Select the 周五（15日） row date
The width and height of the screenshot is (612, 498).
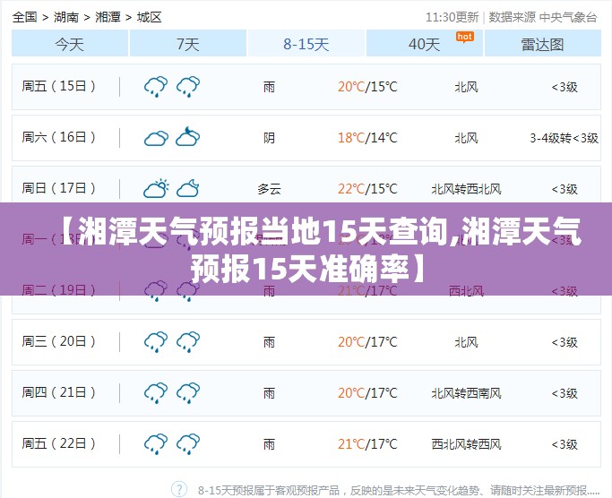pos(58,86)
